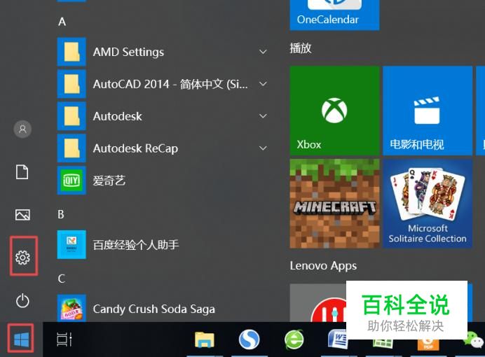This screenshot has height=357, width=485.
Task: Launch Sogou browser from the taskbar
Action: tap(249, 339)
